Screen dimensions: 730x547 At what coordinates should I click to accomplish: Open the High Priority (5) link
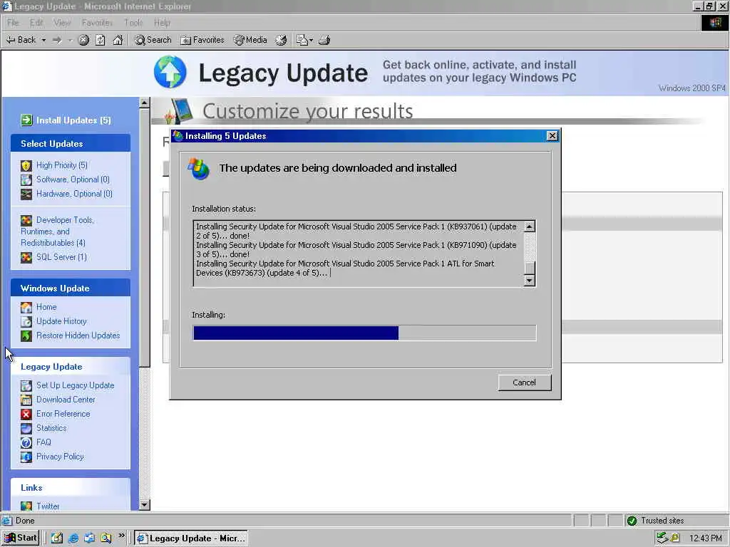pos(62,165)
